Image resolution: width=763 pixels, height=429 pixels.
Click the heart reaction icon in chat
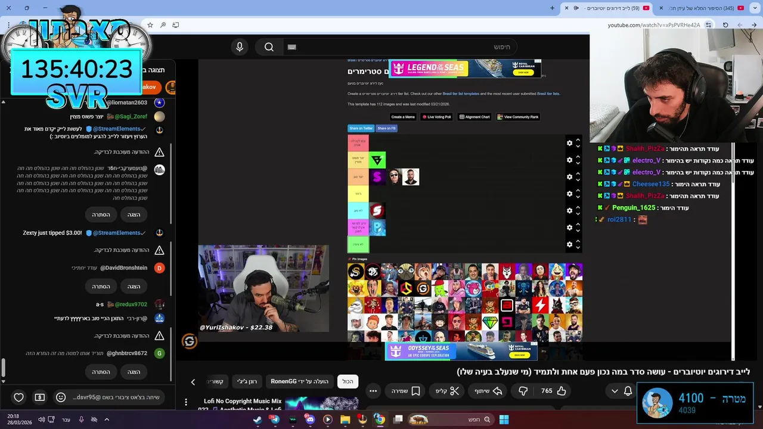tap(18, 397)
